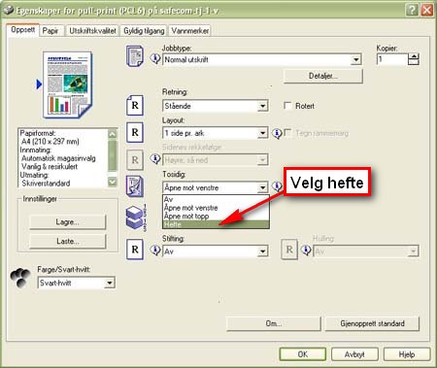Viewport: 437px width, 368px height.
Task: Switch to the Gyldig tilgang tab
Action: (x=144, y=31)
